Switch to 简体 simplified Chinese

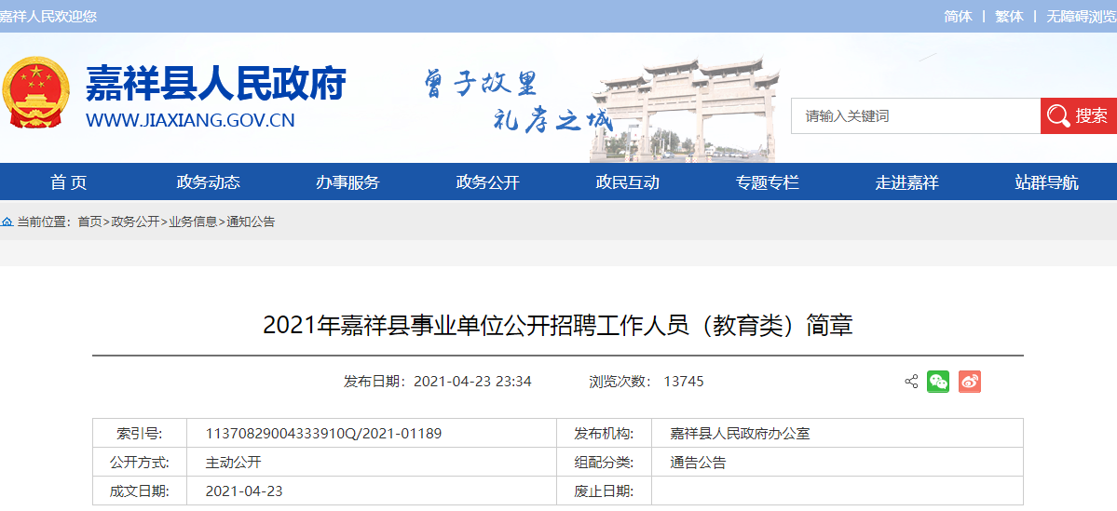pyautogui.click(x=958, y=17)
